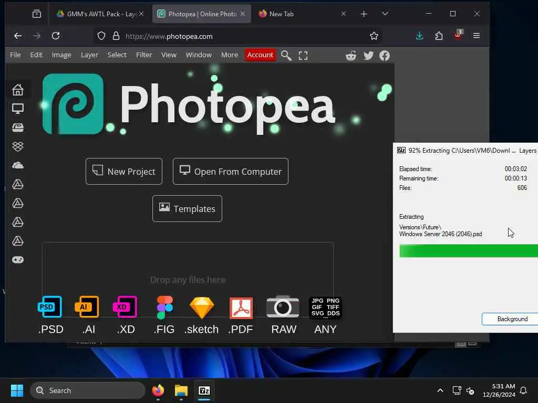Click Open From Computer button
Viewport: 538px width, 403px height.
tap(231, 172)
